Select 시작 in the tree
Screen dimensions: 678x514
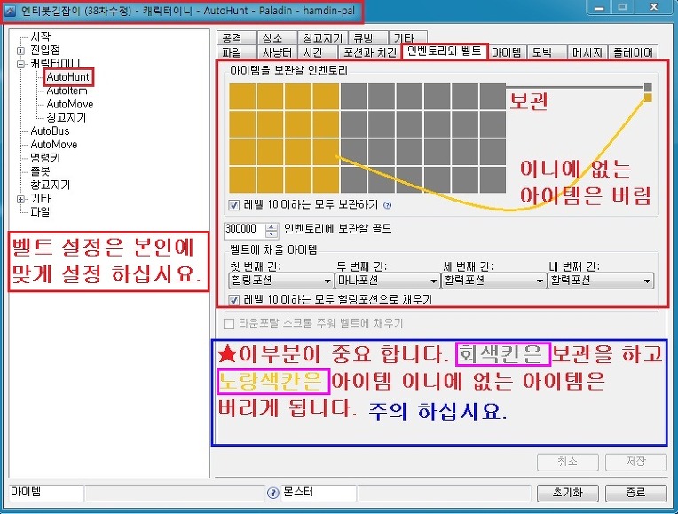pyautogui.click(x=40, y=36)
